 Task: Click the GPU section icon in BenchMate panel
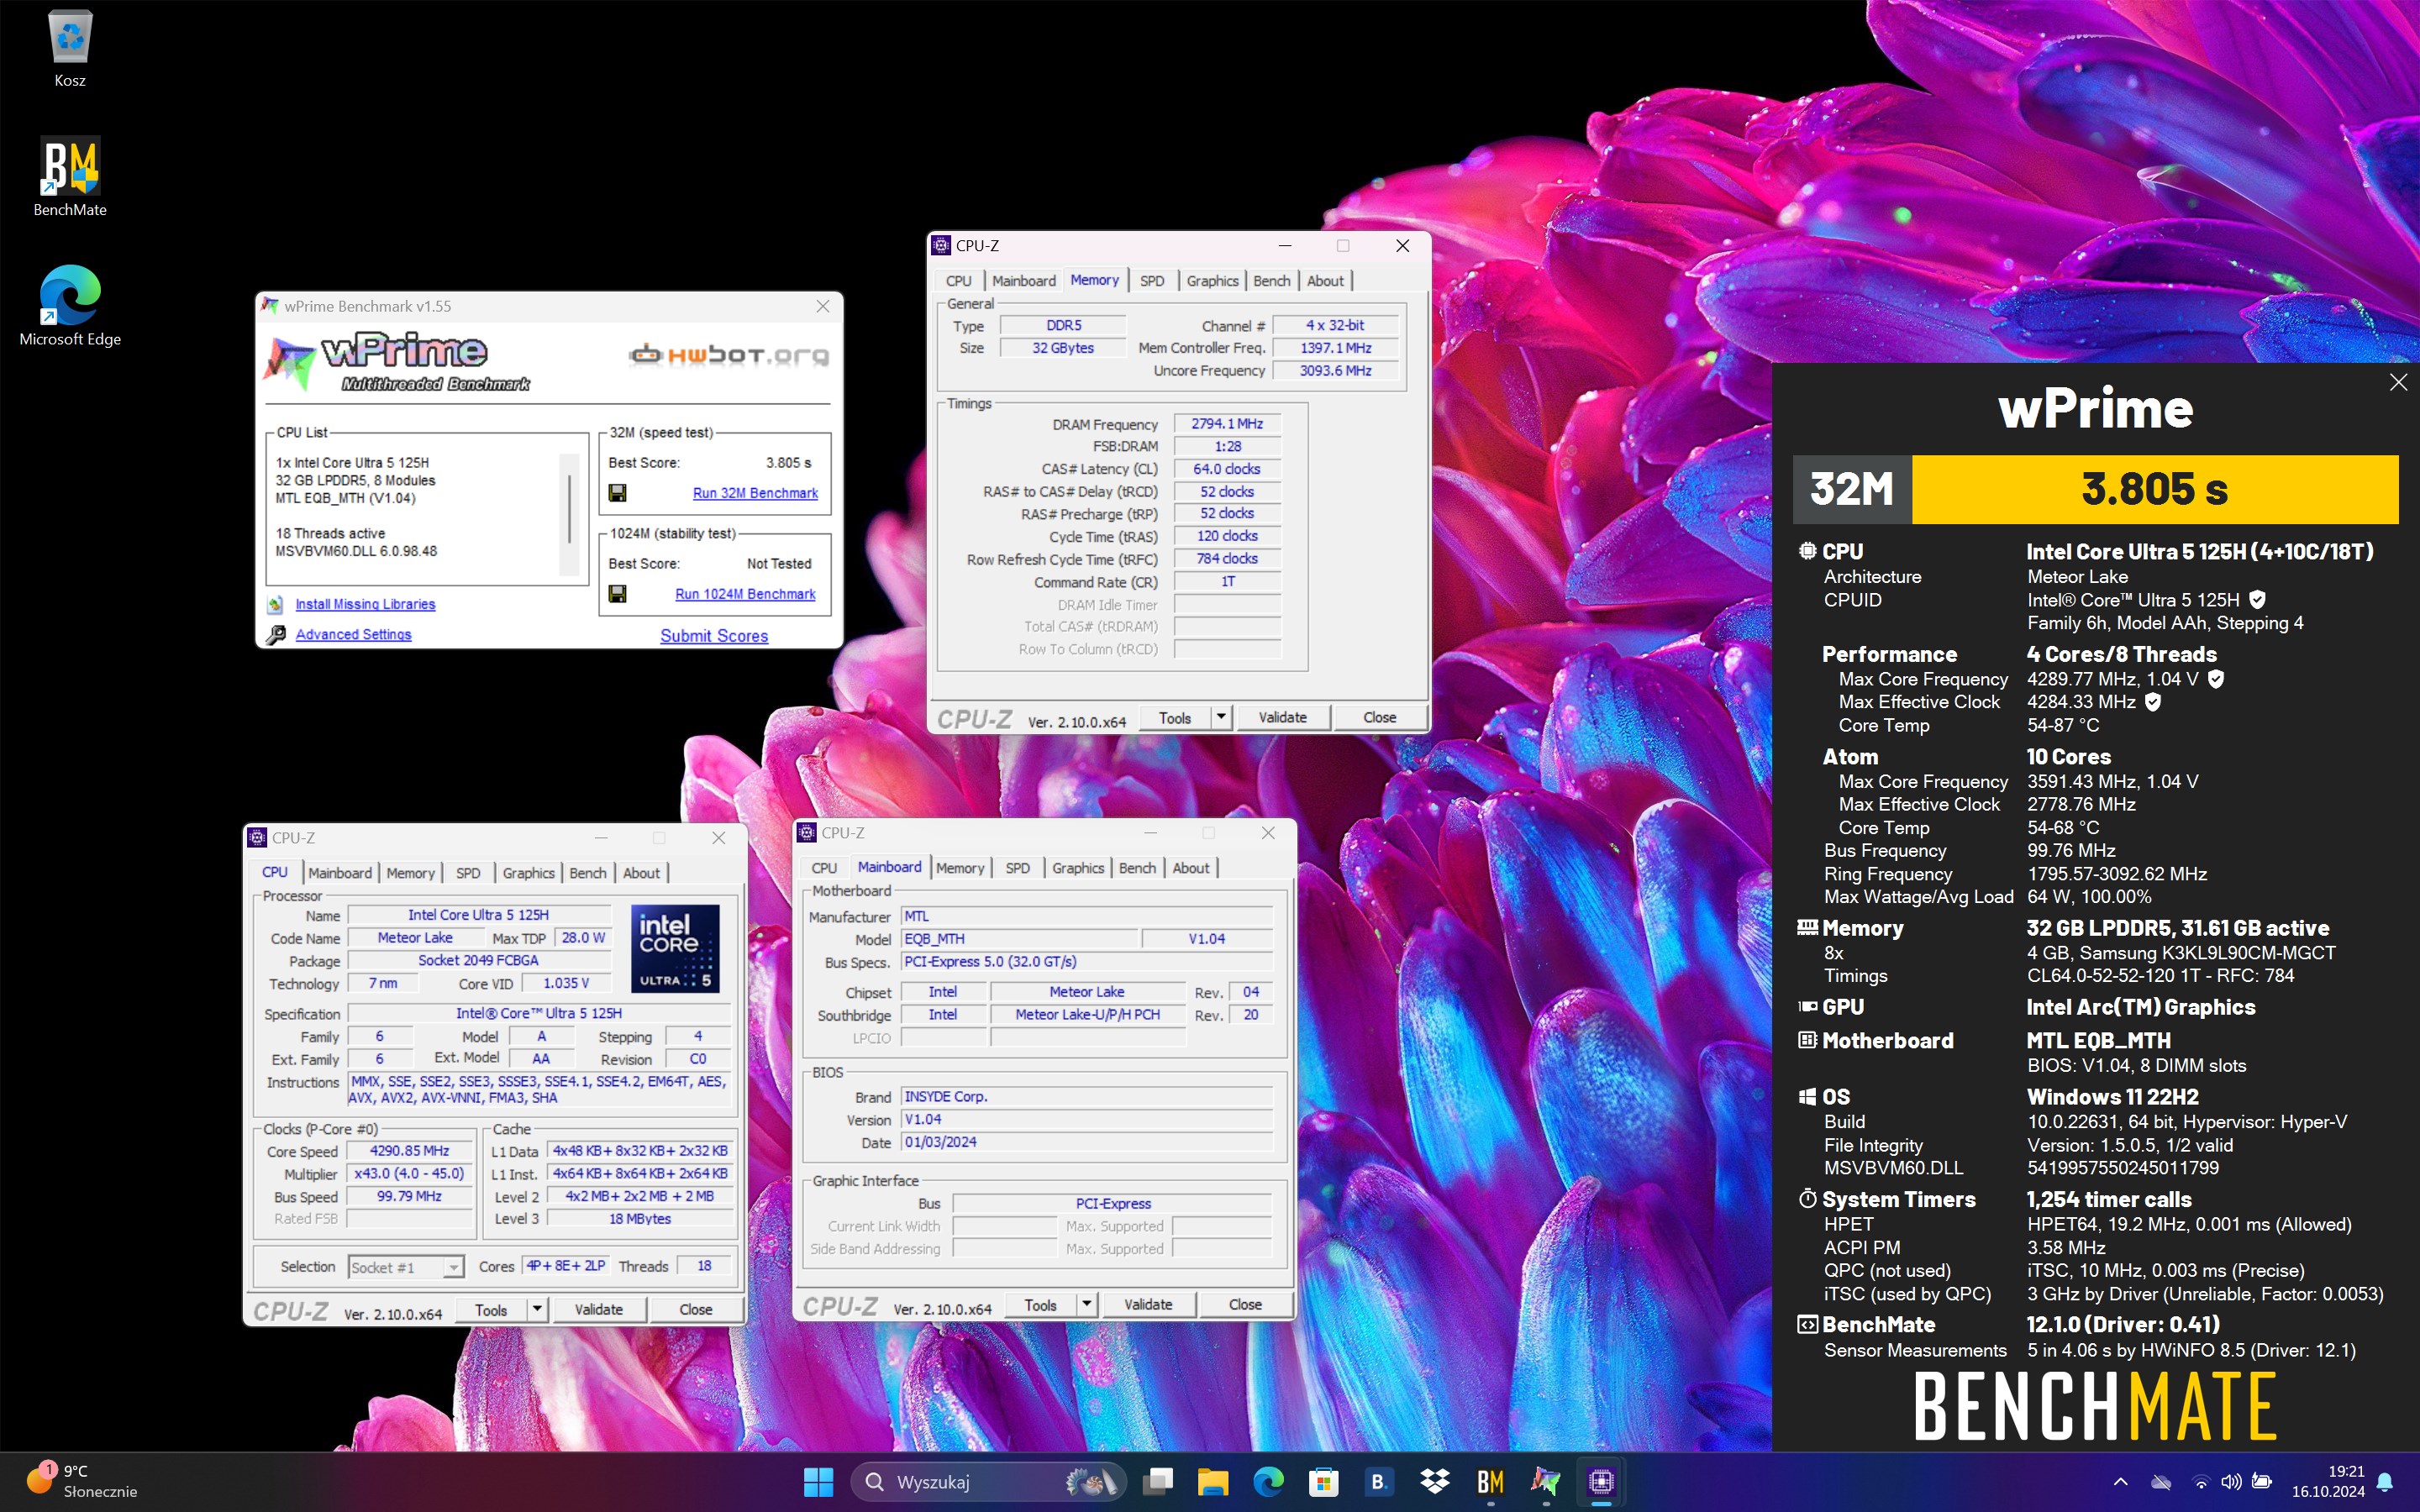tap(1807, 1007)
